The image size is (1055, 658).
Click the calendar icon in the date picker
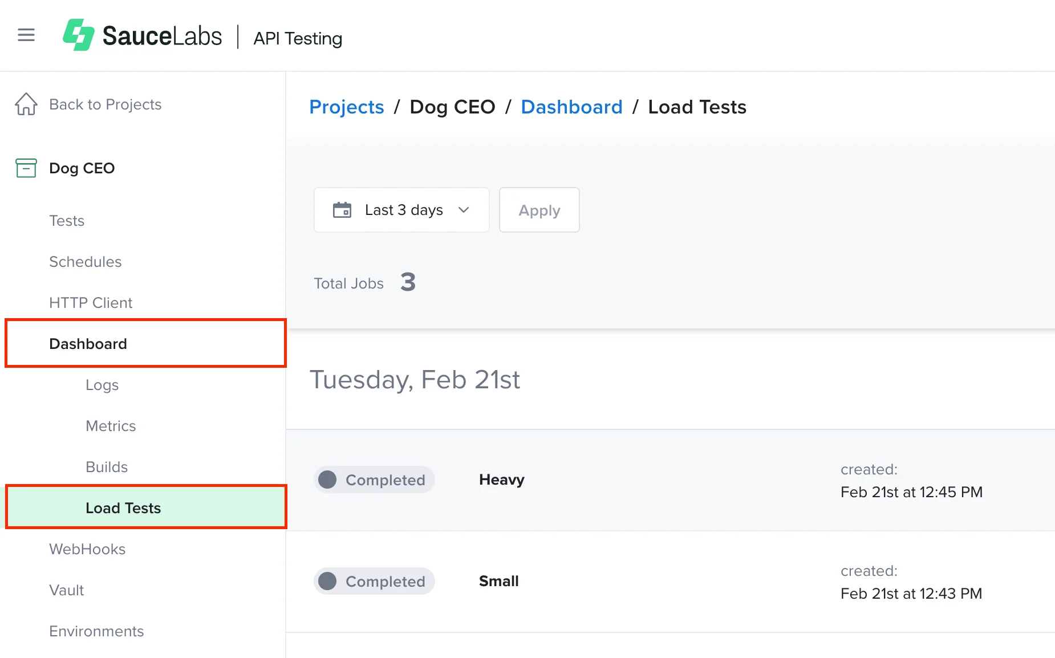[343, 210]
